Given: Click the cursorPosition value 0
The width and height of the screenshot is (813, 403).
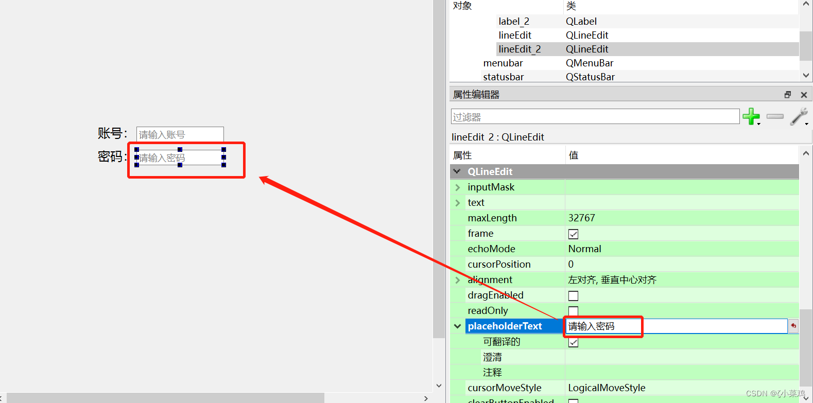Looking at the screenshot, I should (570, 264).
